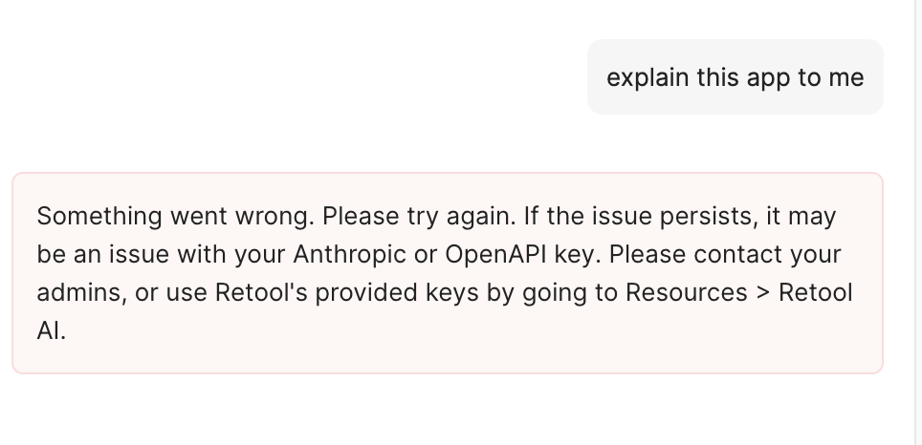Click "Resources" in the error message
The image size is (922, 445).
point(685,292)
